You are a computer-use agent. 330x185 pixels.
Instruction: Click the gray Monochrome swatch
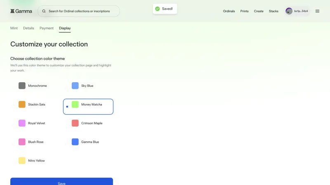[x=22, y=86]
